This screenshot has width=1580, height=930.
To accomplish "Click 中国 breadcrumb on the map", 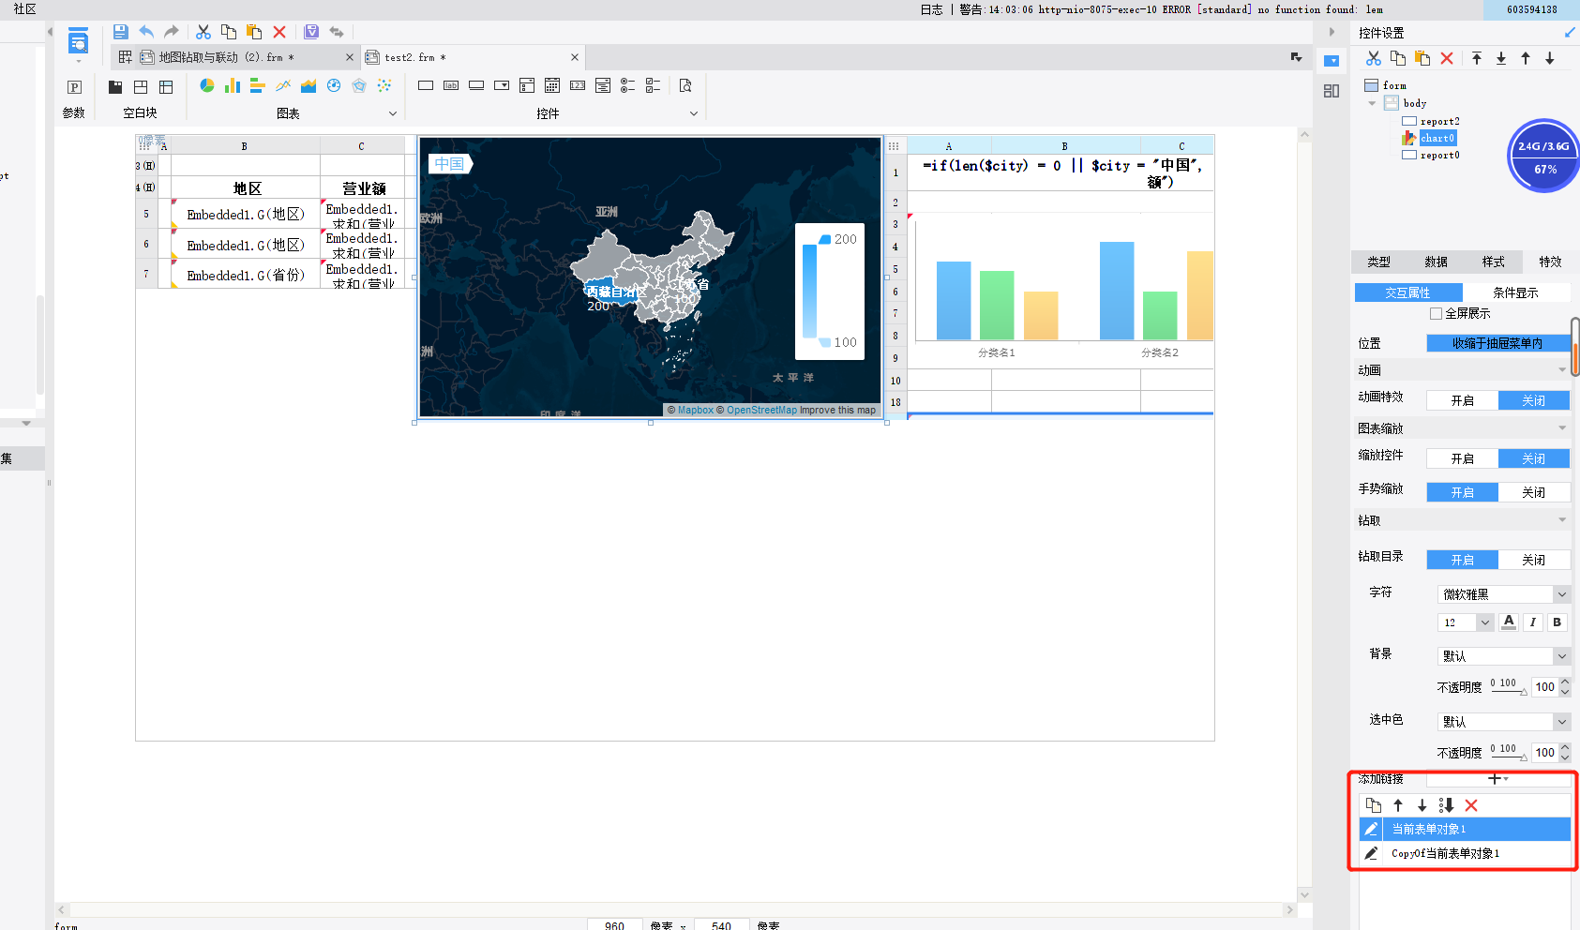I will click(450, 163).
